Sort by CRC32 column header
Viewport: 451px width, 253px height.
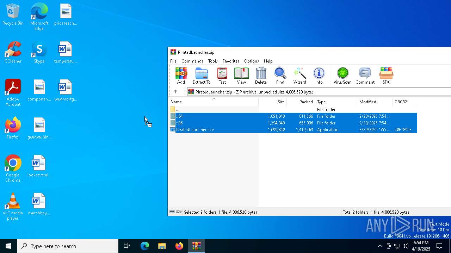coord(405,102)
